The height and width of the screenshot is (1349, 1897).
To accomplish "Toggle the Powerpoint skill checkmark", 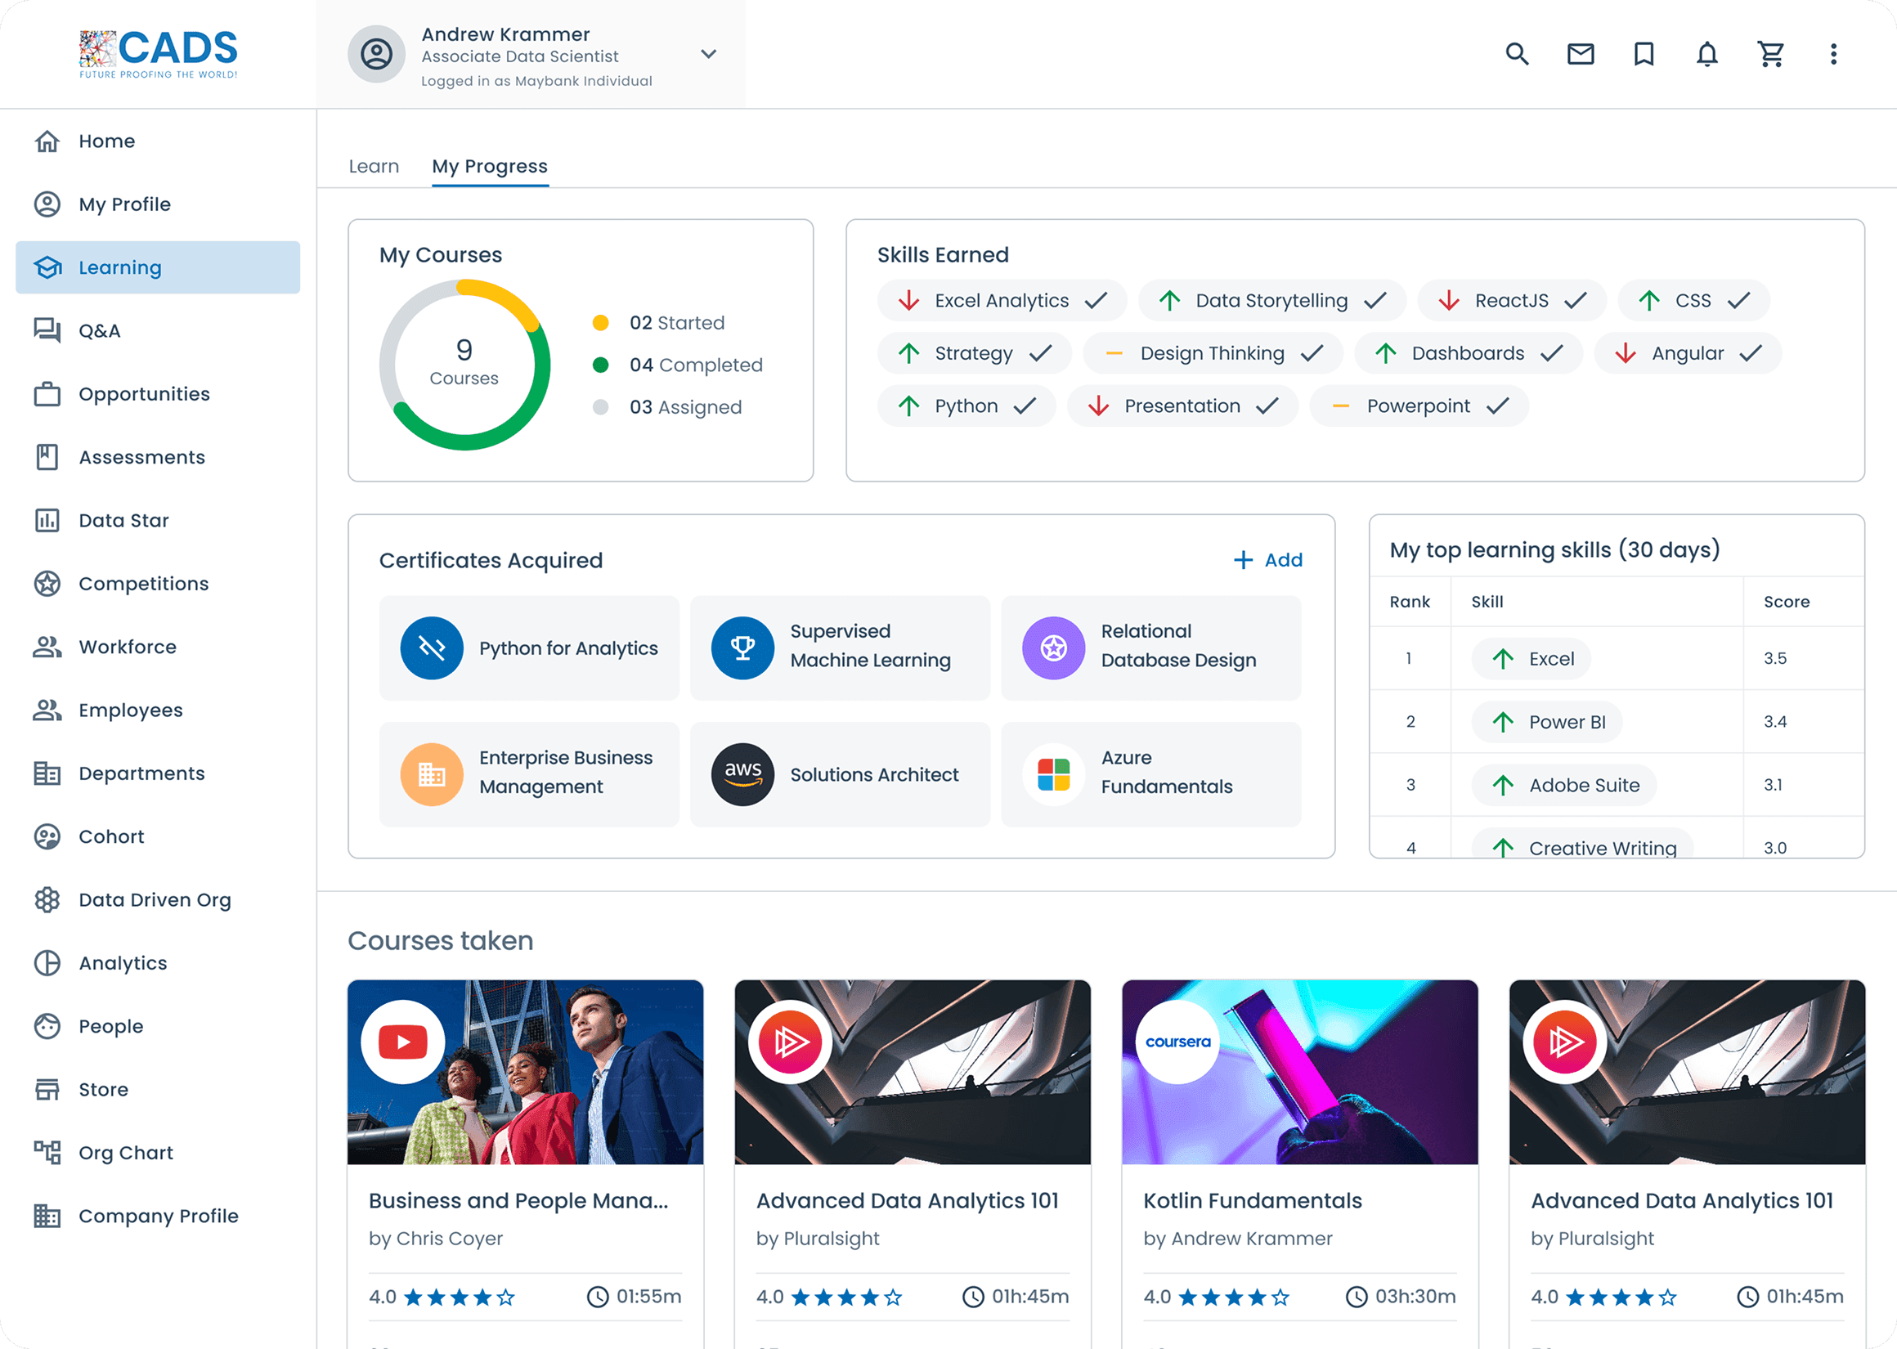I will [1496, 406].
